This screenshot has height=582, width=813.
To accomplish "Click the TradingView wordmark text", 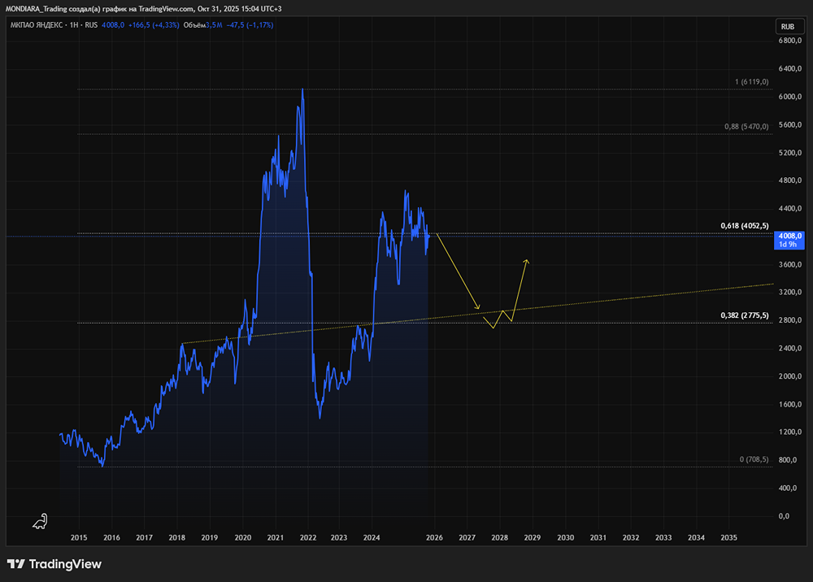I will [65, 564].
